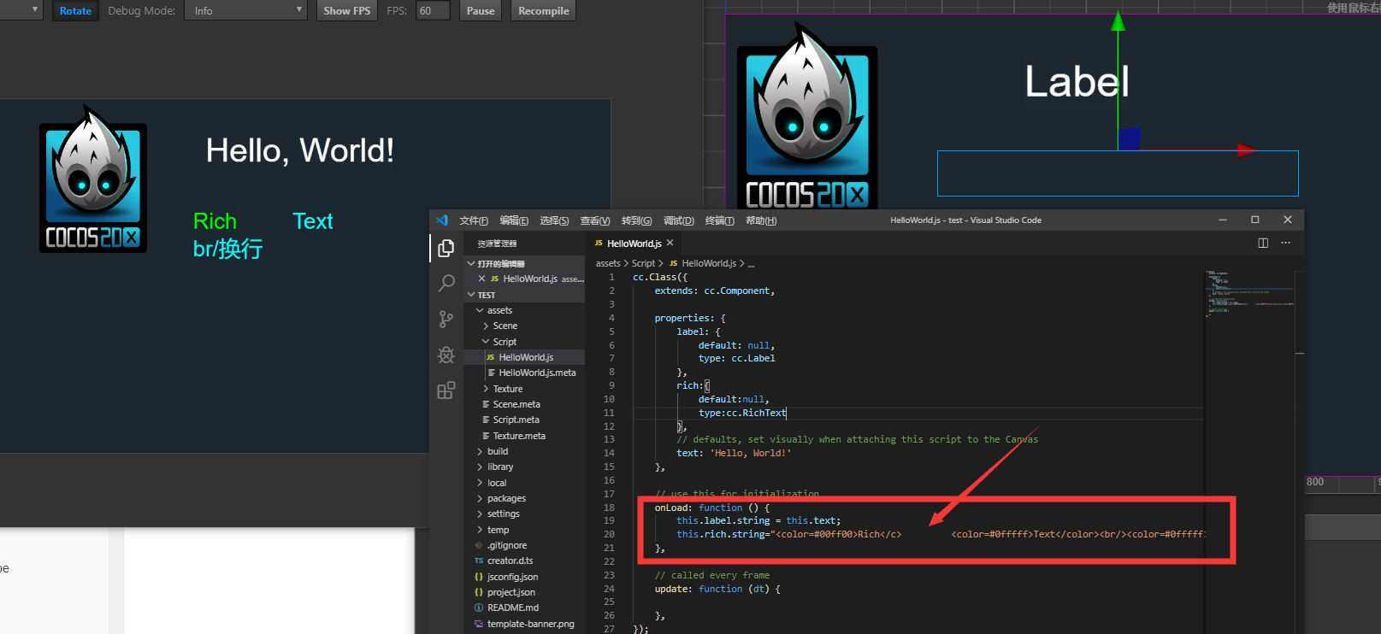Expand the Scene folder

pos(486,326)
